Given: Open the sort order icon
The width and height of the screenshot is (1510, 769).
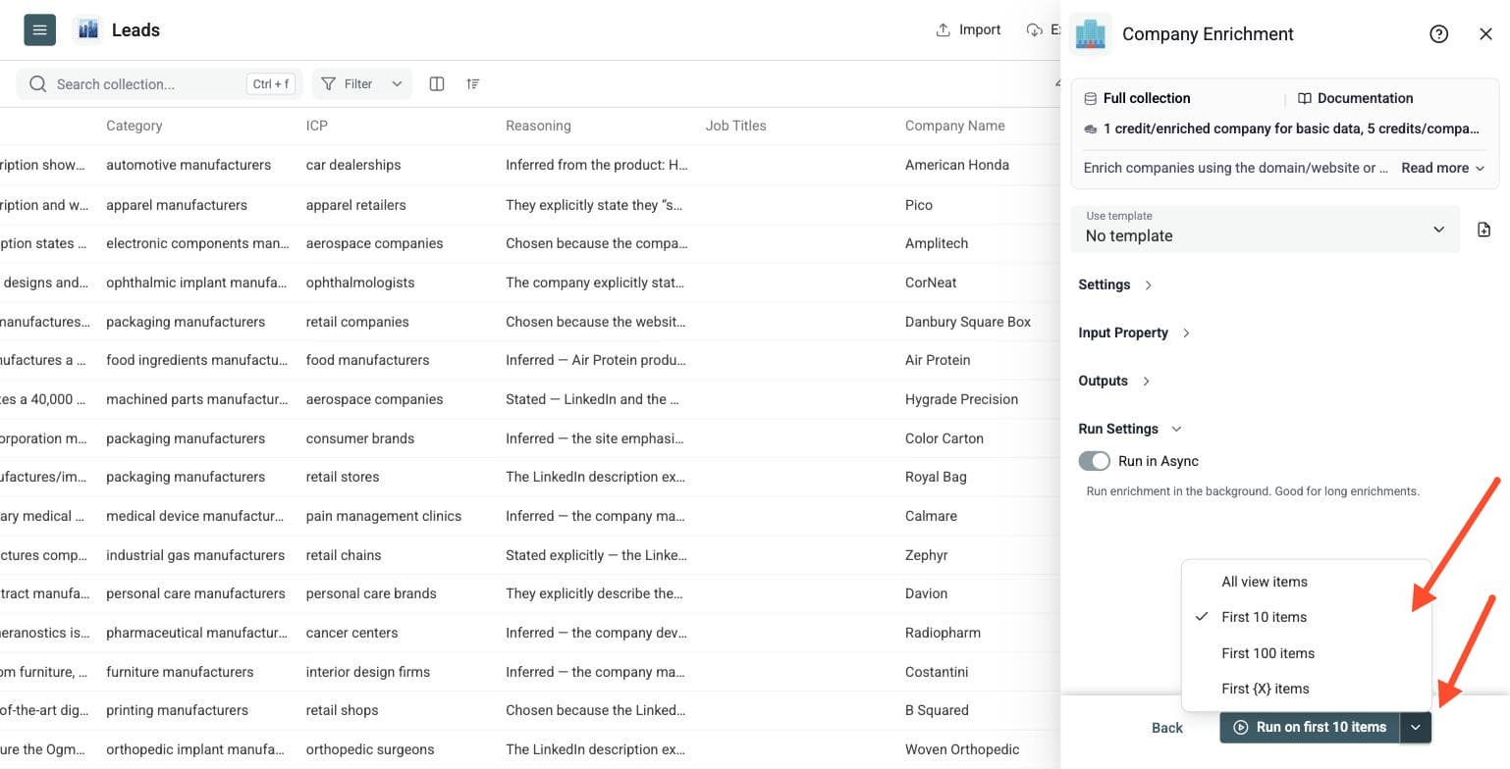Looking at the screenshot, I should pyautogui.click(x=473, y=84).
